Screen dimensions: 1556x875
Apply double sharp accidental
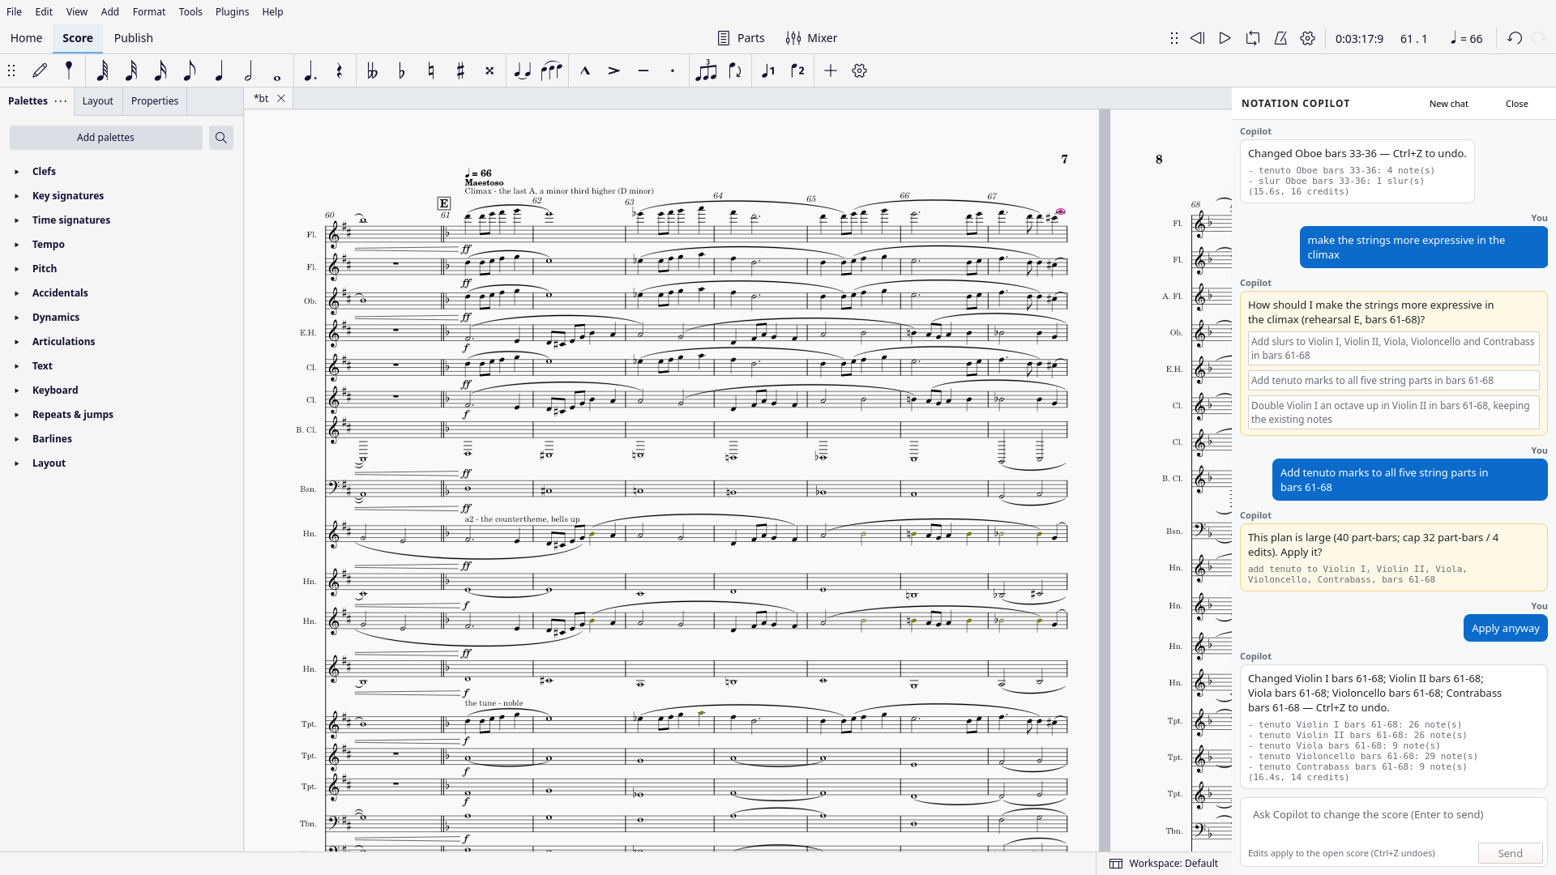pyautogui.click(x=489, y=71)
